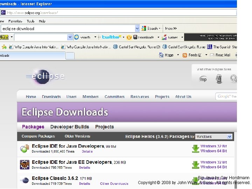Open the Eclipse Live microphone icon
The width and height of the screenshot is (252, 189).
click(219, 79)
